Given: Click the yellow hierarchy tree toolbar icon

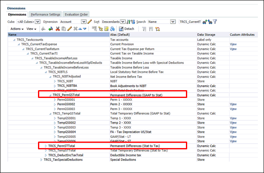Looking at the screenshot, I should tap(101, 29).
